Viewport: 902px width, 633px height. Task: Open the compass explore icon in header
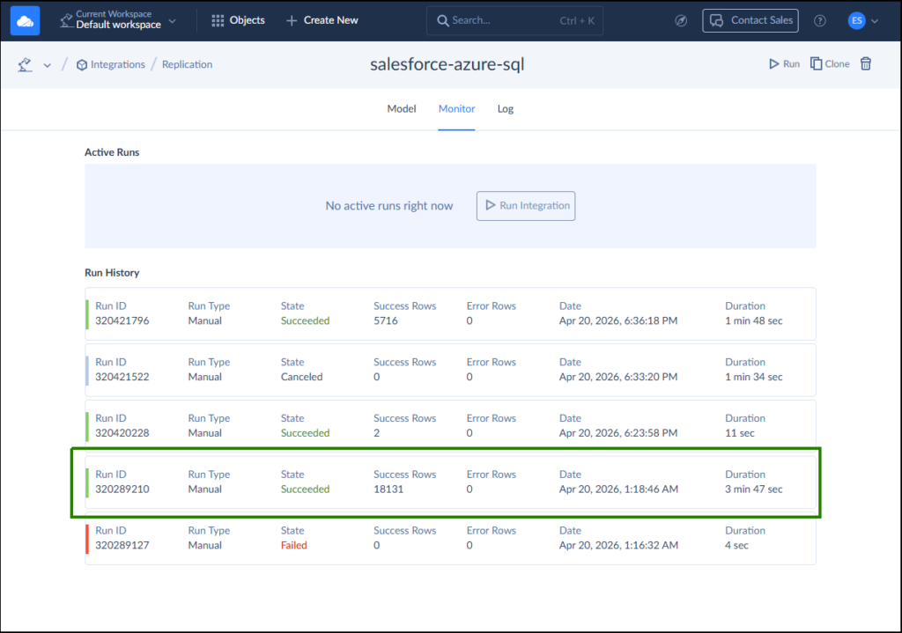pos(680,20)
